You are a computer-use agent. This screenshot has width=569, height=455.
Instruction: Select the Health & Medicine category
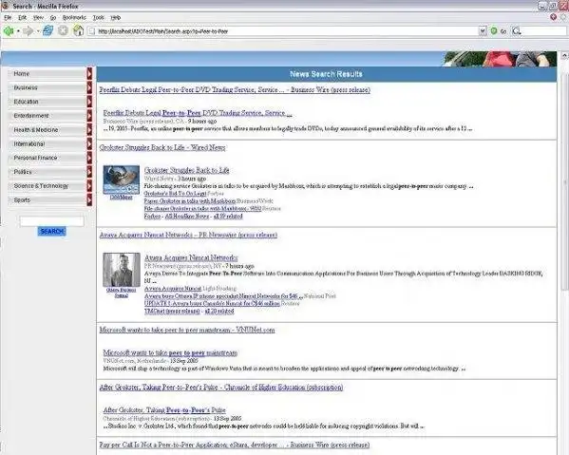click(x=47, y=129)
